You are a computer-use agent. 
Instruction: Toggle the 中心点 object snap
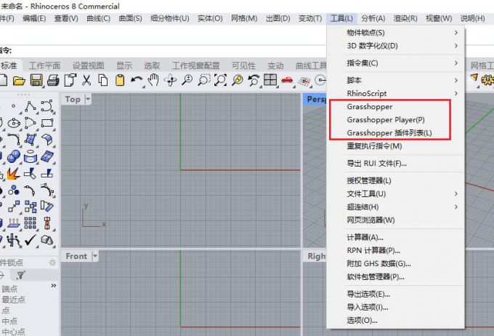tap(13, 332)
